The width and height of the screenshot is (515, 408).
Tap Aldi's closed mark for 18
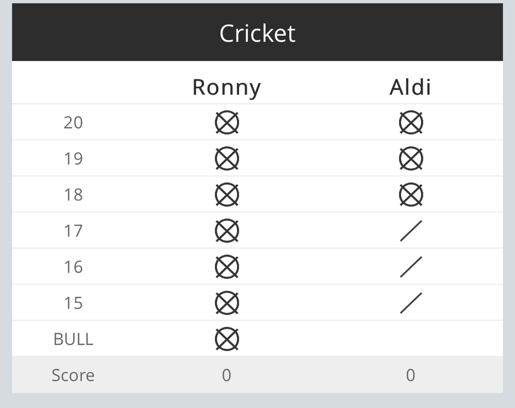[410, 195]
